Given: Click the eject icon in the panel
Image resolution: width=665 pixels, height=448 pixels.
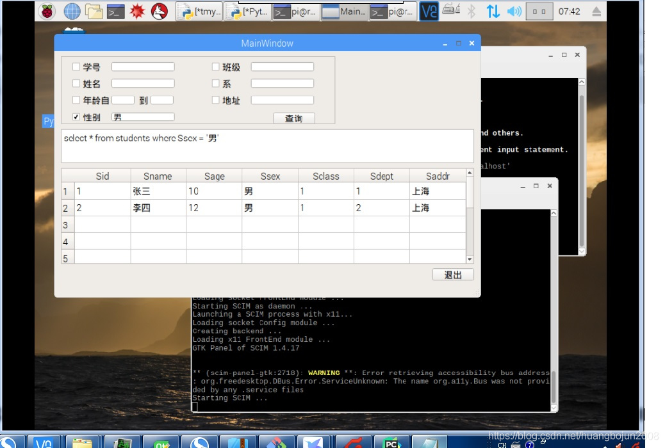Looking at the screenshot, I should pos(596,12).
